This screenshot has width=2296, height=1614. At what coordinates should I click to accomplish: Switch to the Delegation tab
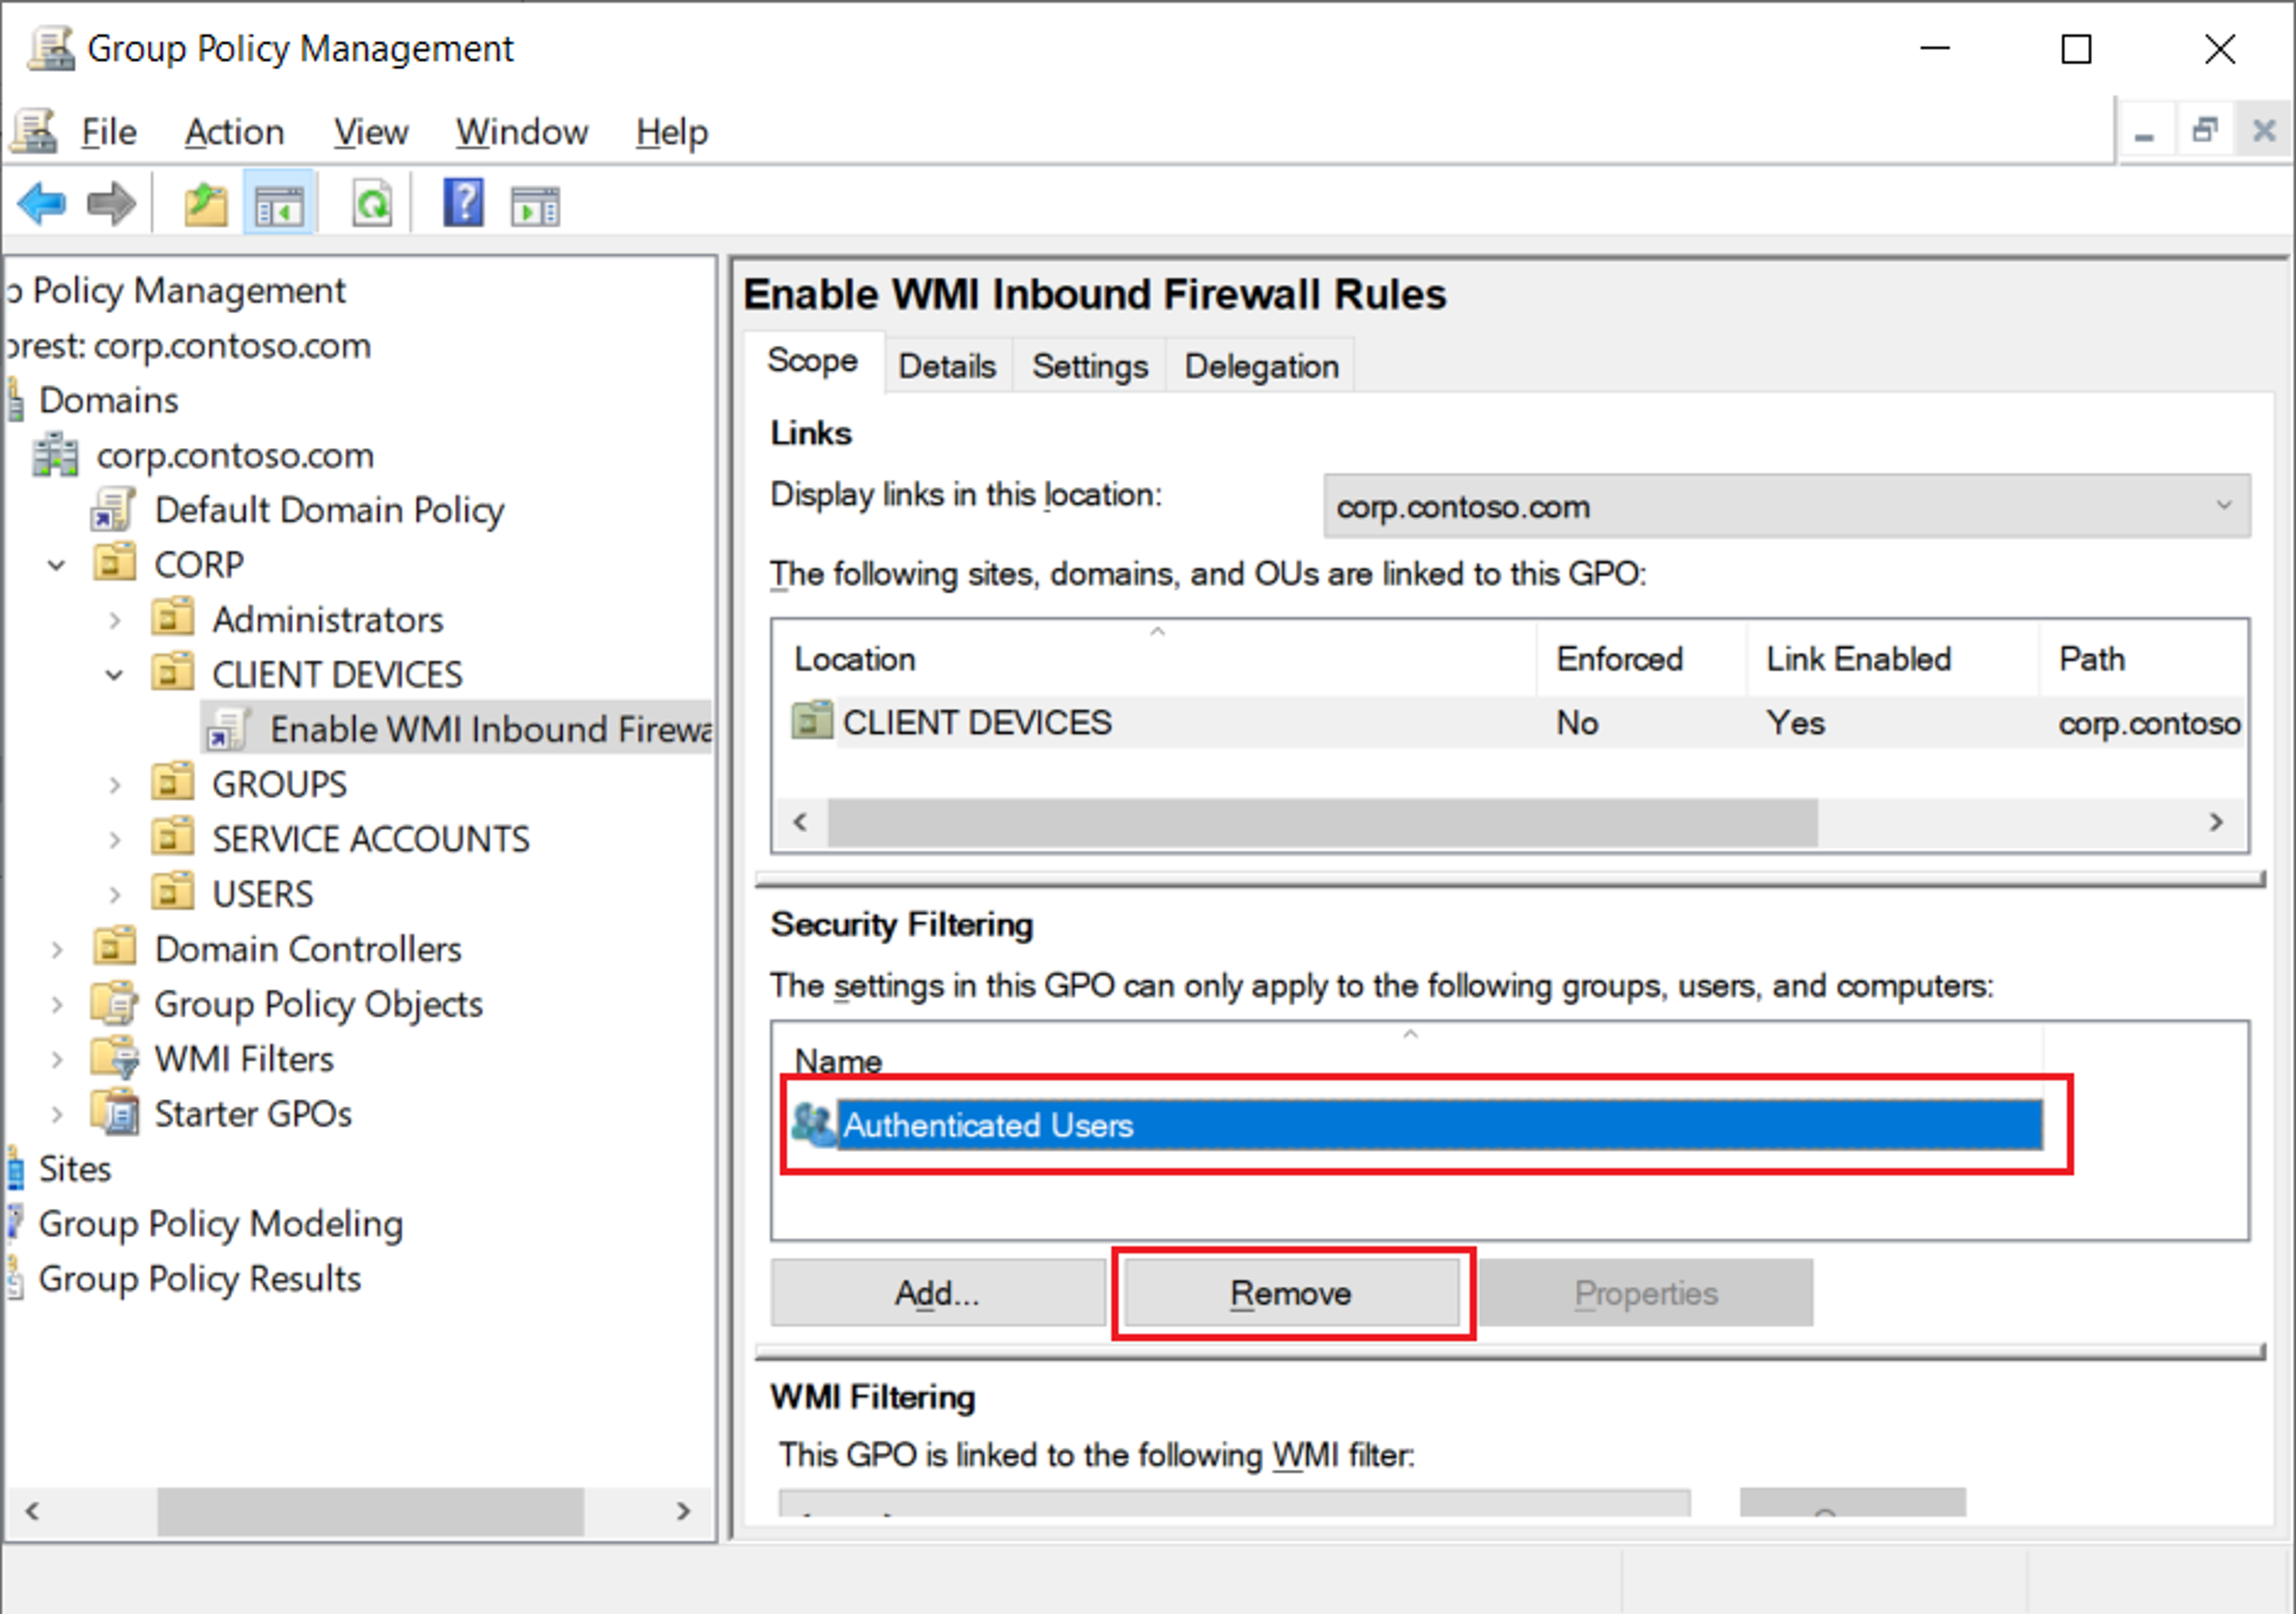point(1261,366)
